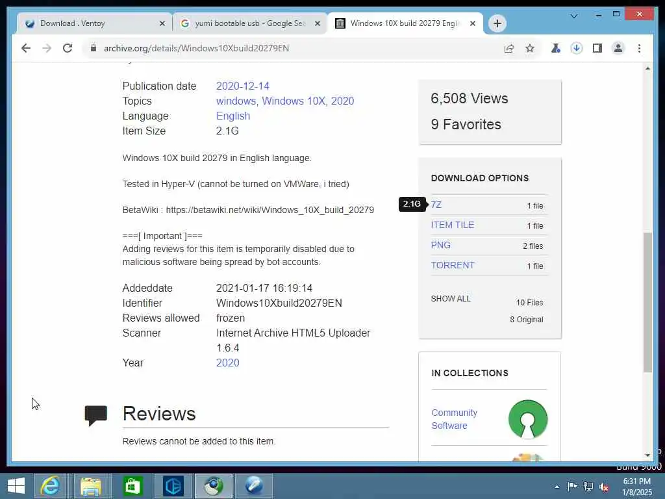Open the Windows Start button
Image resolution: width=665 pixels, height=499 pixels.
[16, 486]
